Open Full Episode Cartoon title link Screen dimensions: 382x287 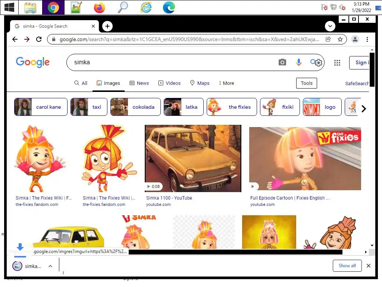(290, 198)
